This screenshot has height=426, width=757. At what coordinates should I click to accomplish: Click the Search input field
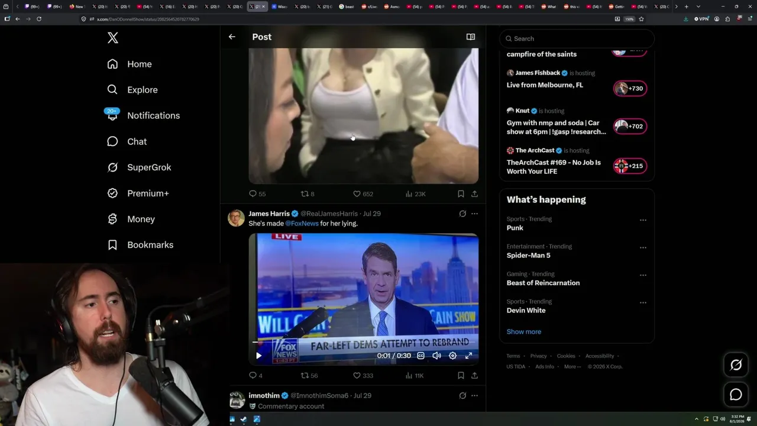coord(577,38)
